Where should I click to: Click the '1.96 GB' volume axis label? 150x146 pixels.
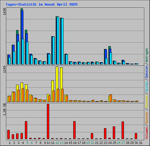point(4,109)
